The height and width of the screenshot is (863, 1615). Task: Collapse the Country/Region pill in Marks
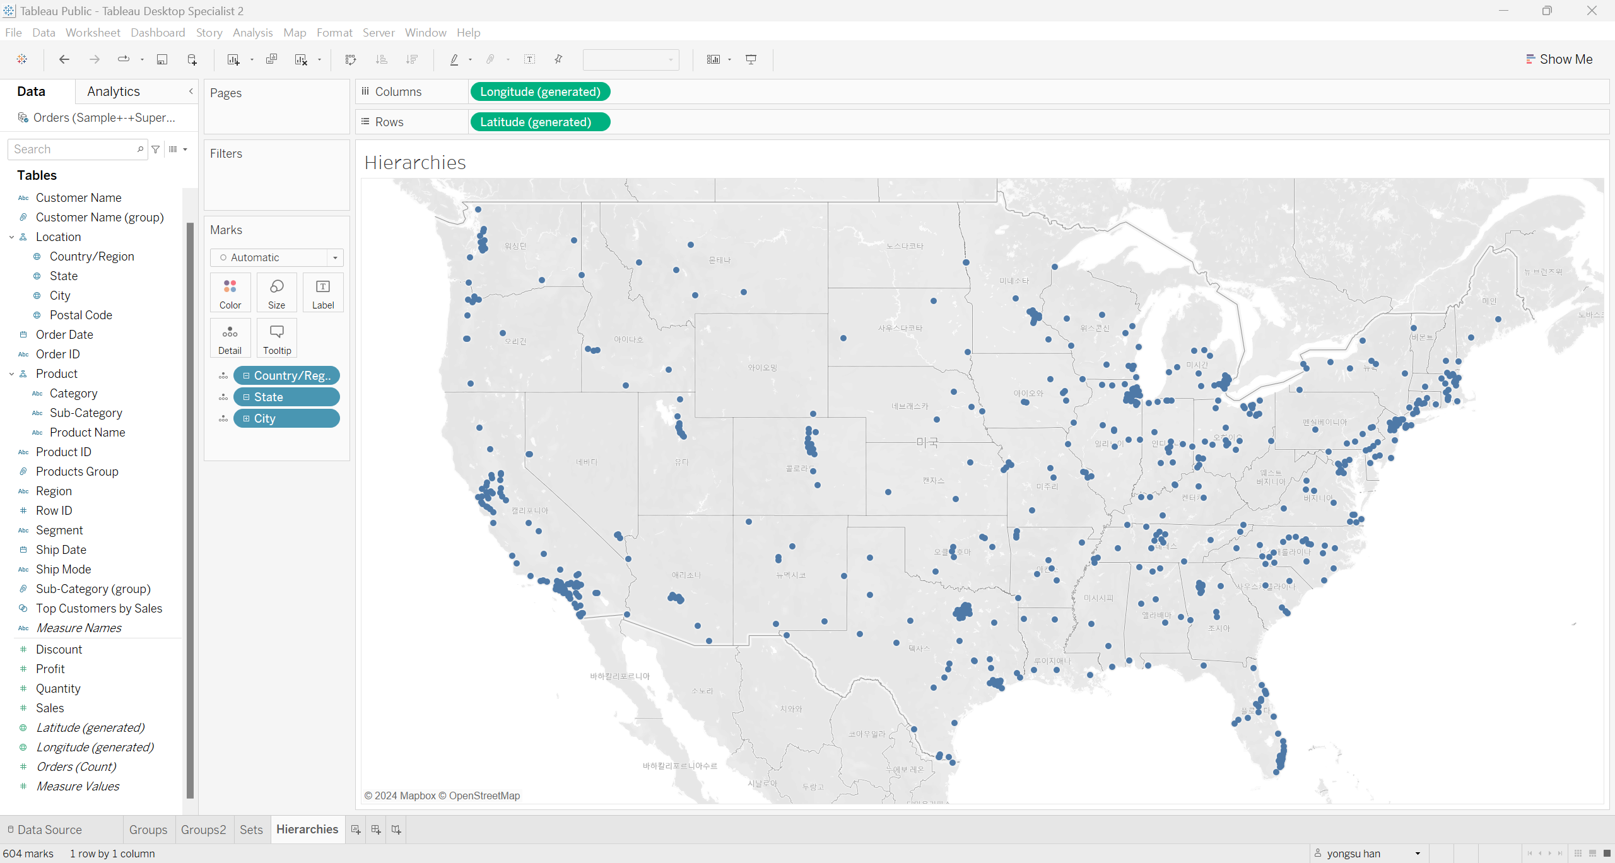click(247, 376)
